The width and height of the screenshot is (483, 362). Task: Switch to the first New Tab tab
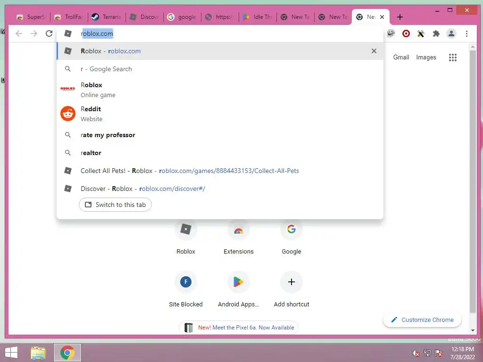(x=295, y=17)
